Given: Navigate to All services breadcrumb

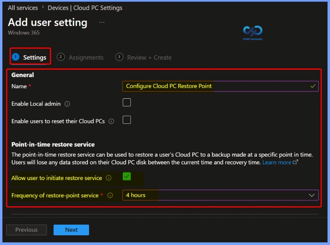Looking at the screenshot, I should [x=23, y=8].
